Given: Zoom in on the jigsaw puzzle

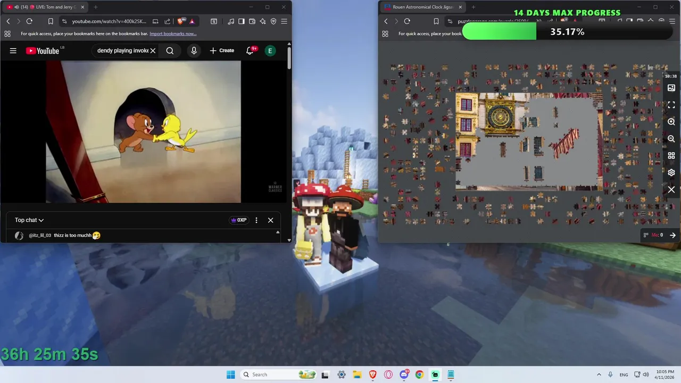Looking at the screenshot, I should pyautogui.click(x=671, y=122).
